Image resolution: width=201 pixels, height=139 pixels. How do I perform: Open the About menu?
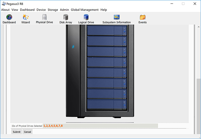pos(5,10)
